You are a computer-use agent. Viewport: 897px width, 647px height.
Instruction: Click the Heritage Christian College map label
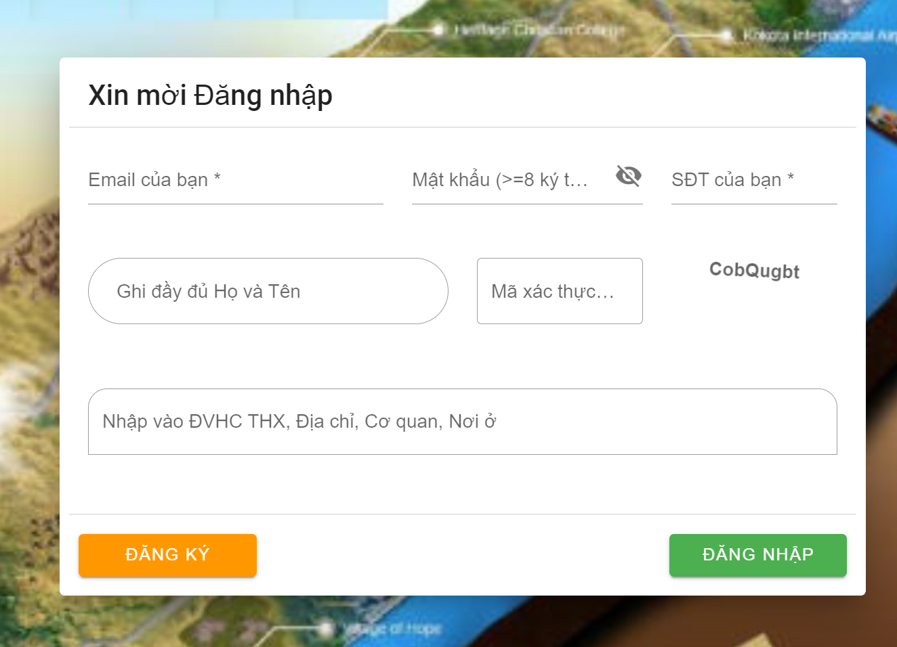coord(539,30)
